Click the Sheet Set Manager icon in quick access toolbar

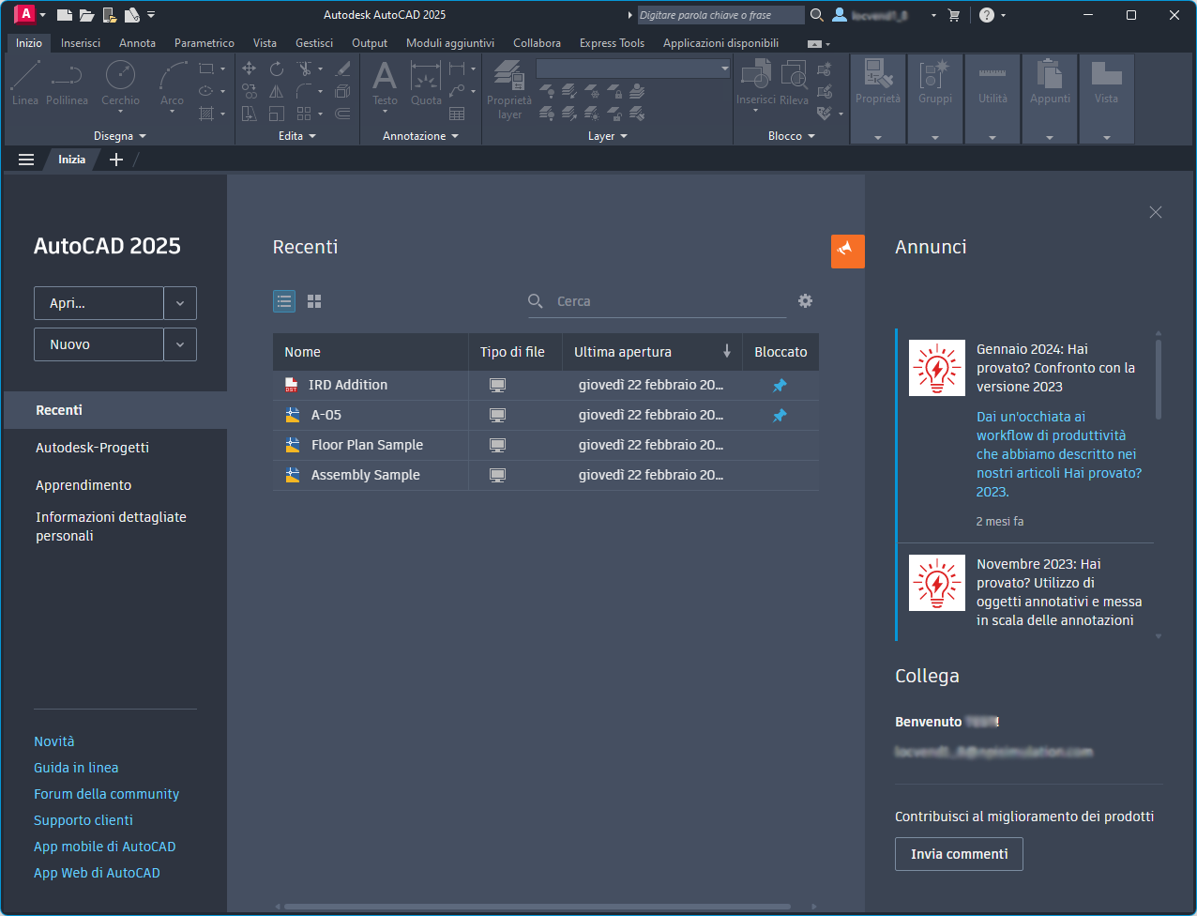pos(132,15)
